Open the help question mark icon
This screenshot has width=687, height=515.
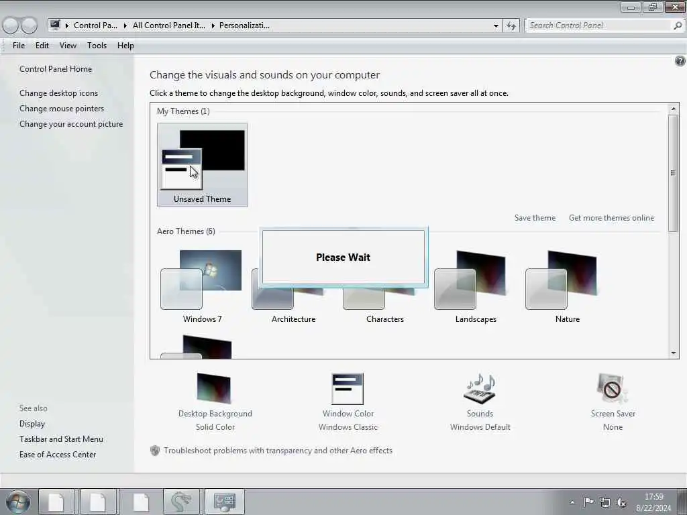pyautogui.click(x=680, y=61)
